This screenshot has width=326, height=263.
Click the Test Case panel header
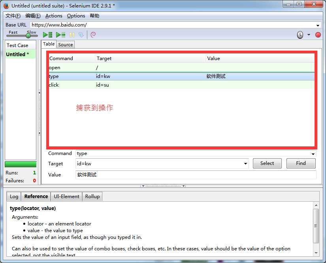[x=21, y=45]
